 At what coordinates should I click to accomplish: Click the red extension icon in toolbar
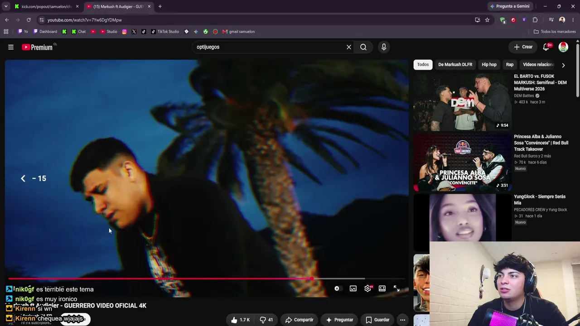(x=513, y=20)
